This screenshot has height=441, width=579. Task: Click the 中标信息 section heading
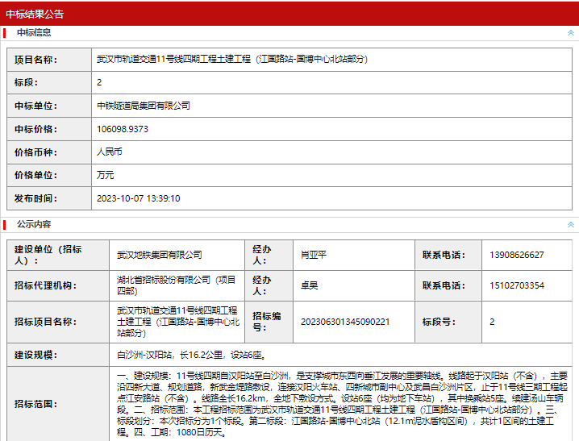(34, 33)
